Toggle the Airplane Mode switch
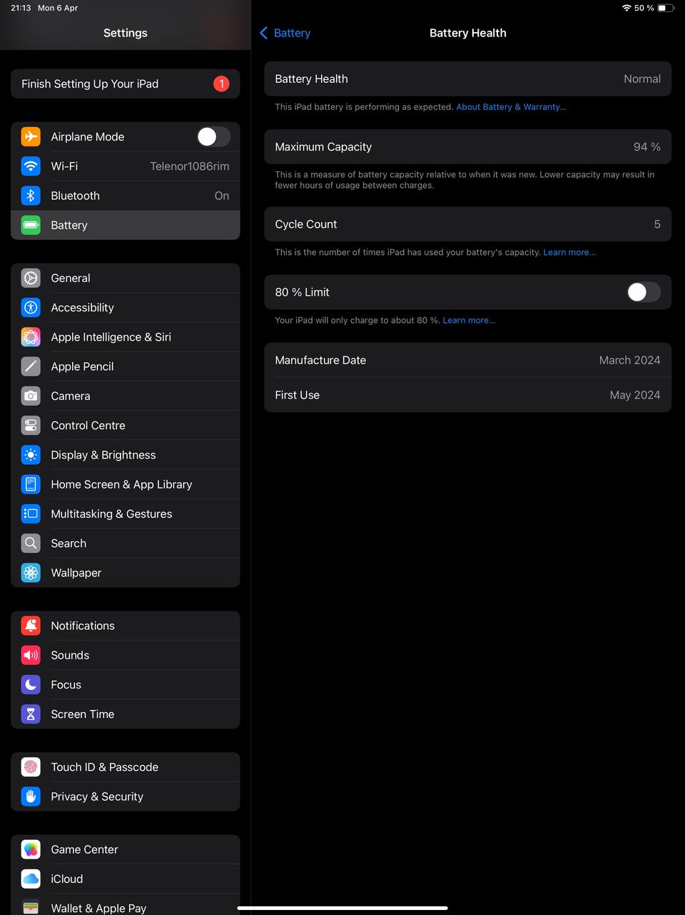The height and width of the screenshot is (915, 685). (x=213, y=136)
